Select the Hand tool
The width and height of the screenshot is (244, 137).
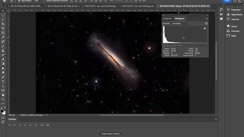coord(3,95)
